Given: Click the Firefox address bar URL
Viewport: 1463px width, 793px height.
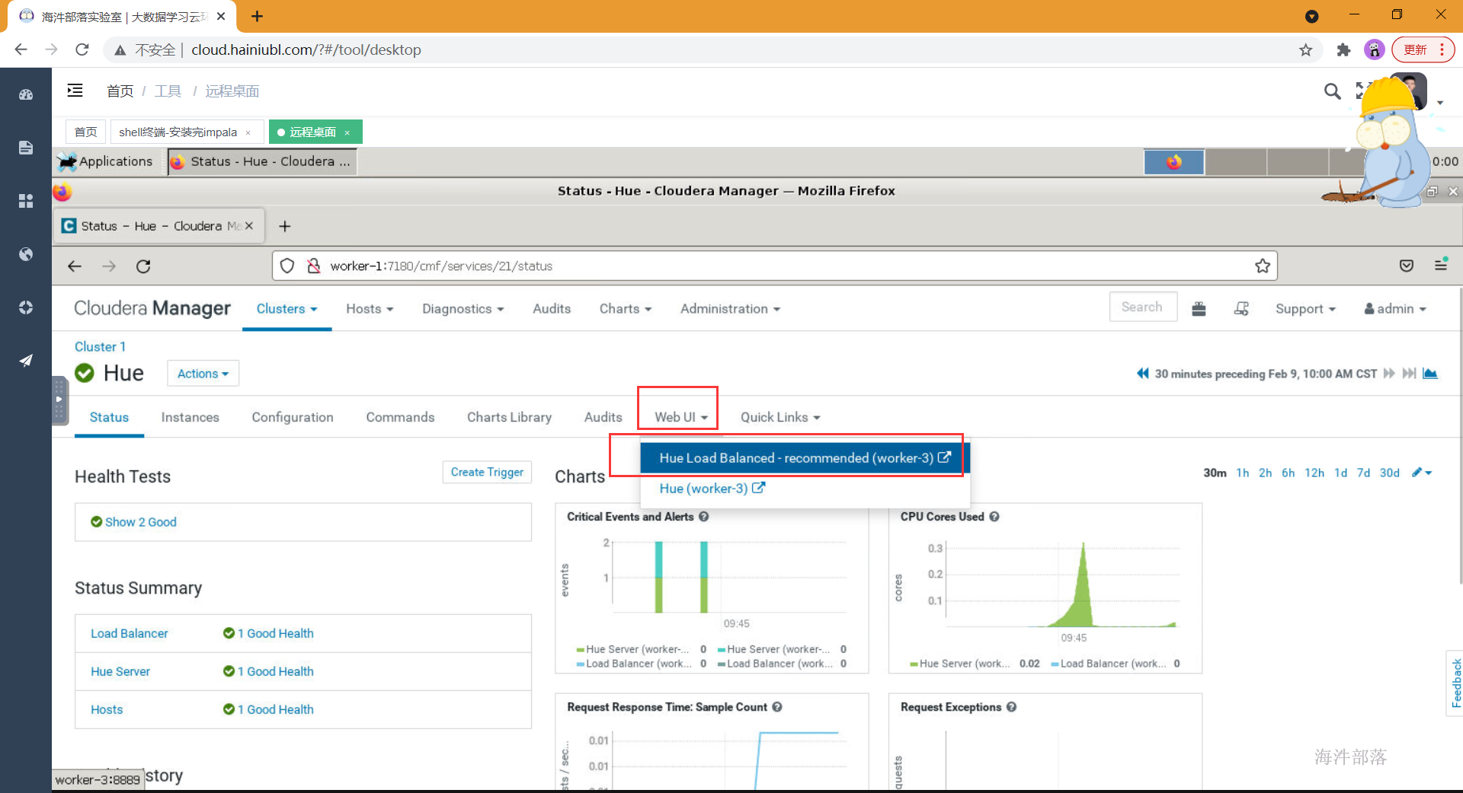Looking at the screenshot, I should [x=774, y=266].
